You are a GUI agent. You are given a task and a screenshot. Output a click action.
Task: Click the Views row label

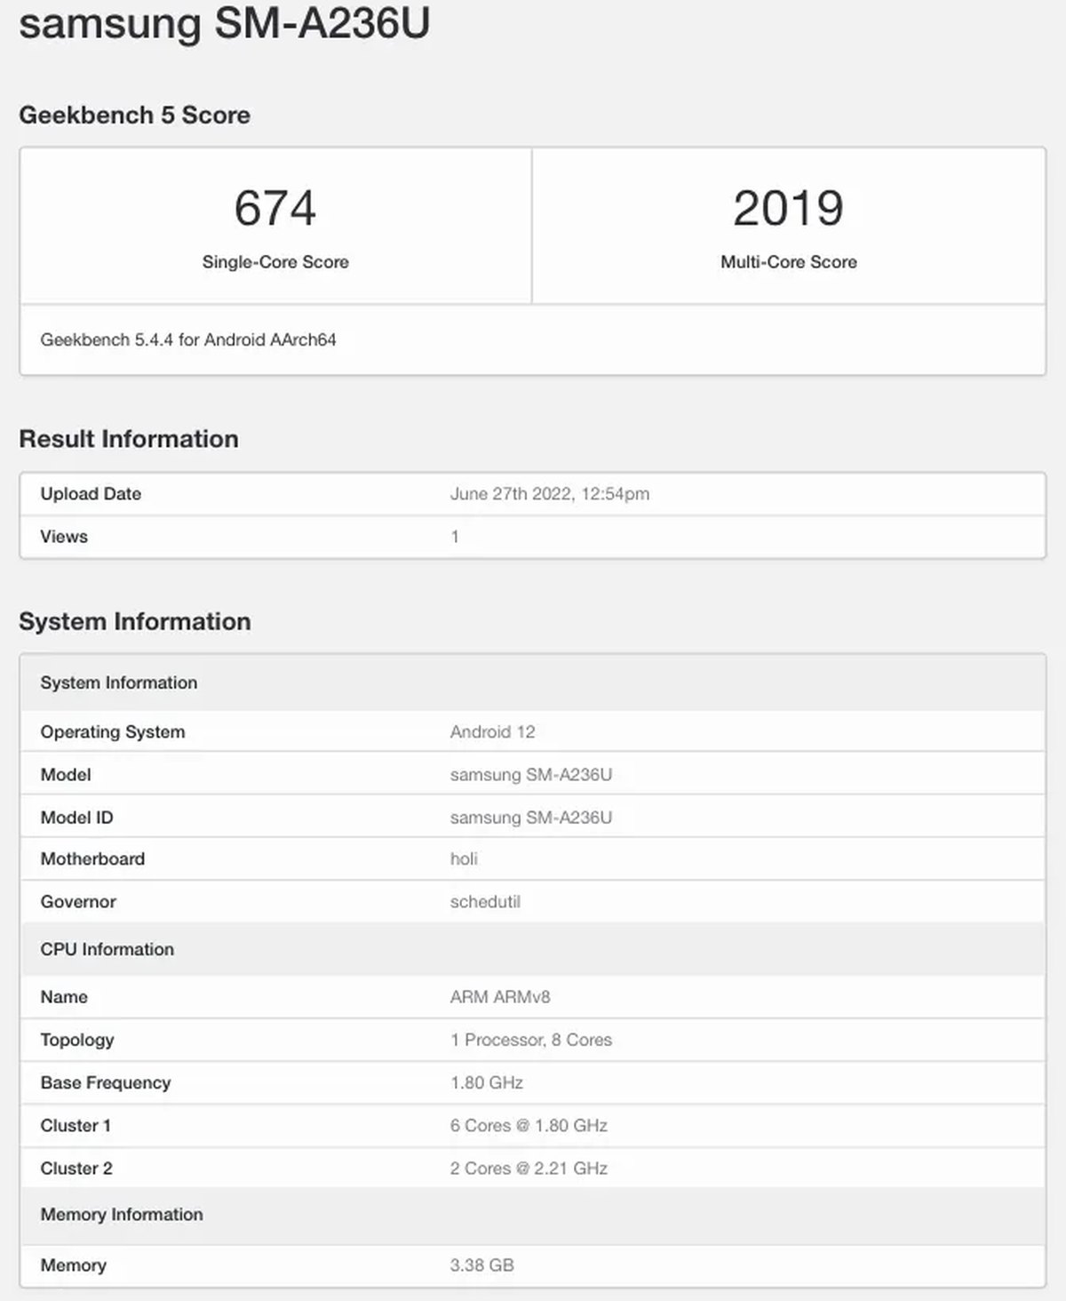[64, 537]
